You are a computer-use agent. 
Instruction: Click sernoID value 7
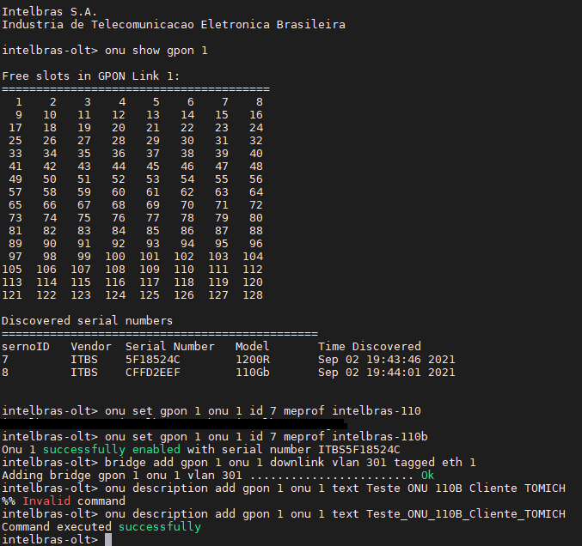point(5,360)
